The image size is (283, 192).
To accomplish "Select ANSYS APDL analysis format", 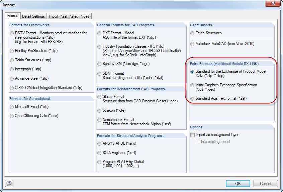I will 99,144.
